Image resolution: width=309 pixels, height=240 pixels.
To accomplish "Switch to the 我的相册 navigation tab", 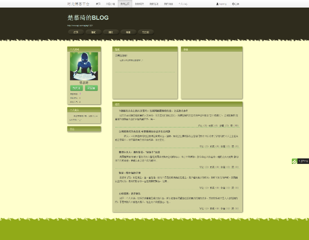I will point(168,4).
